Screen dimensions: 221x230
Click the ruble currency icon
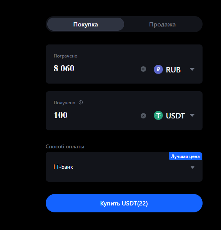(158, 69)
